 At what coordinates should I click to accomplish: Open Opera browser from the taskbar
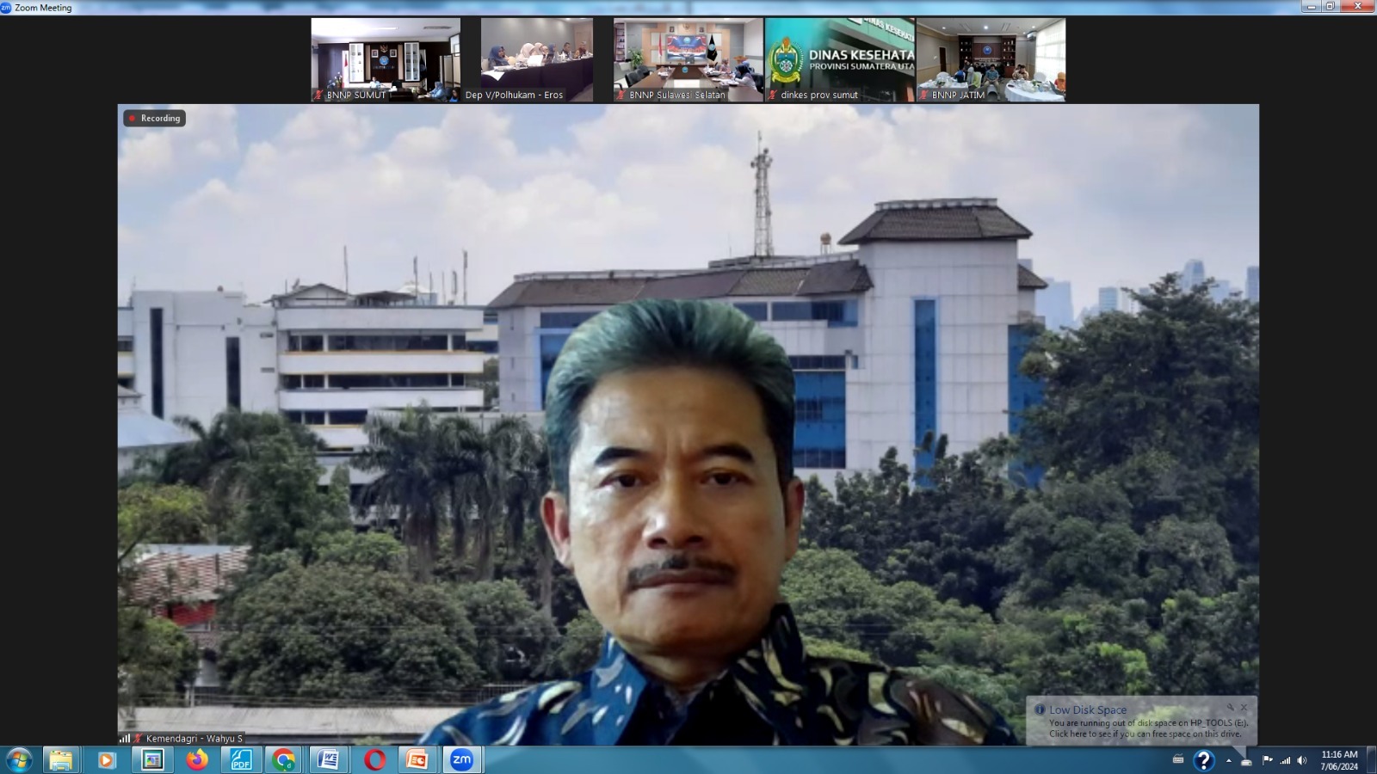coord(374,760)
